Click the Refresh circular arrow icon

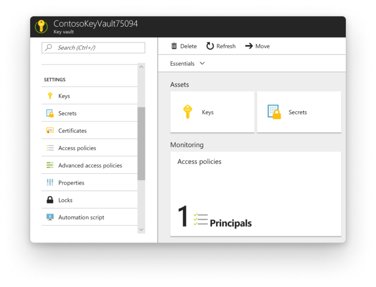pos(210,46)
